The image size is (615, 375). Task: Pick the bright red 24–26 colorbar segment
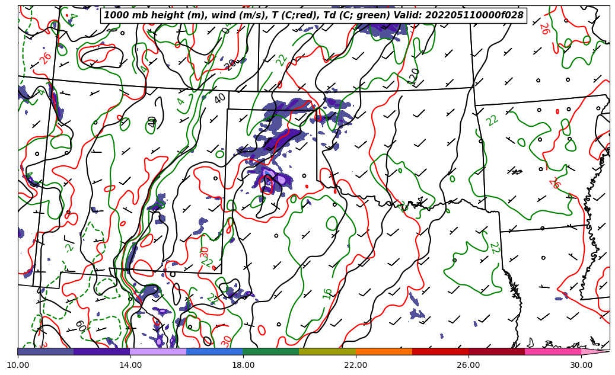point(439,351)
